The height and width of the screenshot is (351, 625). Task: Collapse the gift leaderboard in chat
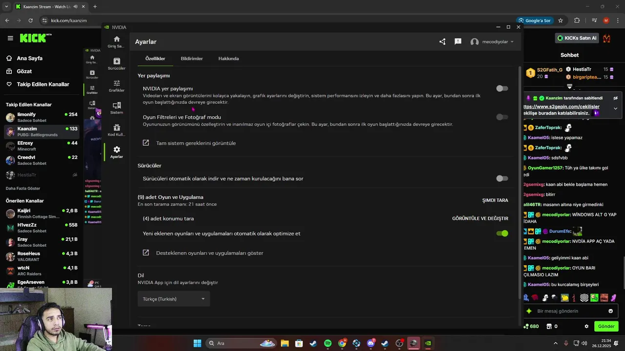coord(569,86)
